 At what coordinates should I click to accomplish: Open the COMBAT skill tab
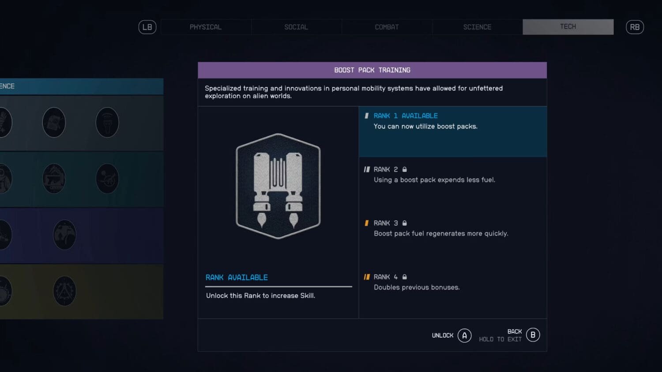coord(387,27)
